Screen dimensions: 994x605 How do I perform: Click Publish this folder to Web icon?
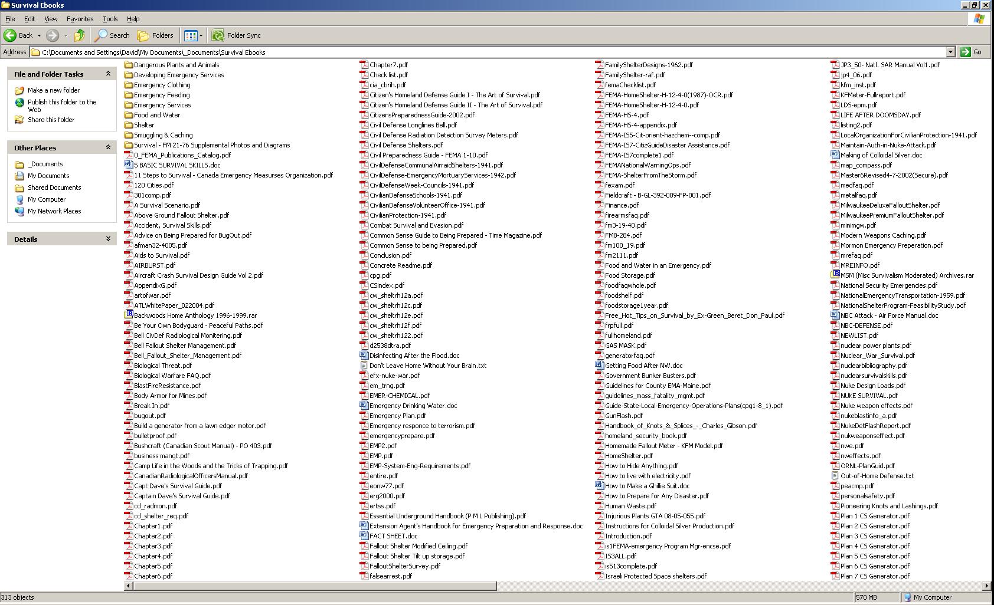(19, 102)
